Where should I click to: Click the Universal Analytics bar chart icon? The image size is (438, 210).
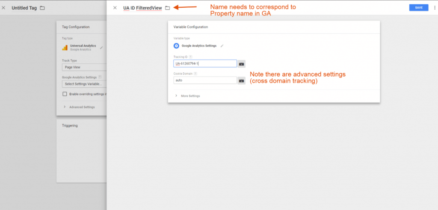(65, 47)
